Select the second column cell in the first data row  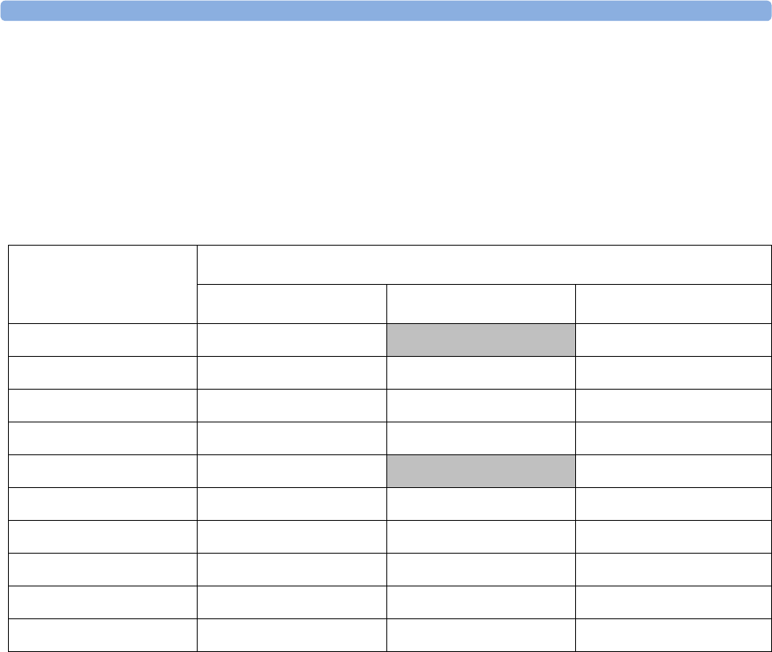(x=292, y=340)
